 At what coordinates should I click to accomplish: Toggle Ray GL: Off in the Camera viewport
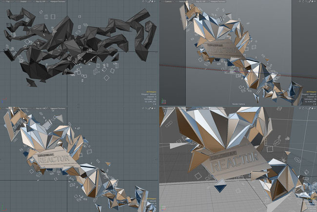[201, 1]
